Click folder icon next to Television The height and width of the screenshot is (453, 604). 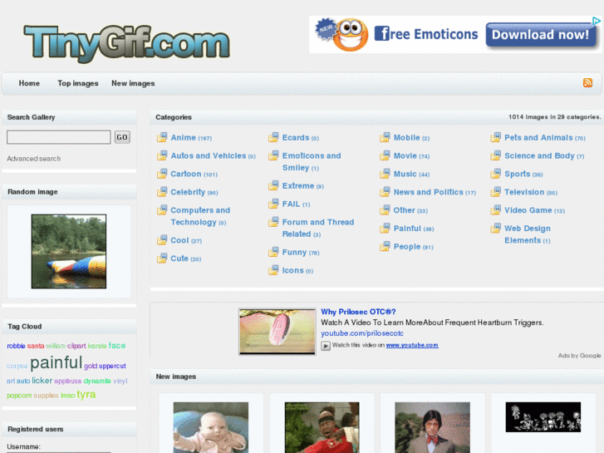point(496,192)
